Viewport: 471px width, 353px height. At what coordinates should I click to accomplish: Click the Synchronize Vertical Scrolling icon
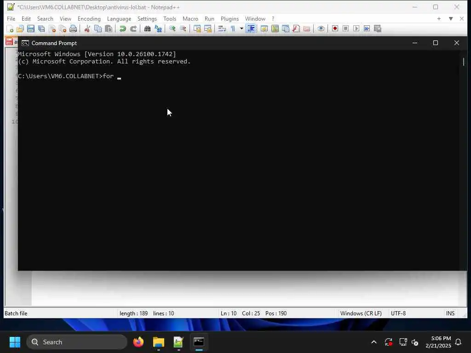[197, 29]
